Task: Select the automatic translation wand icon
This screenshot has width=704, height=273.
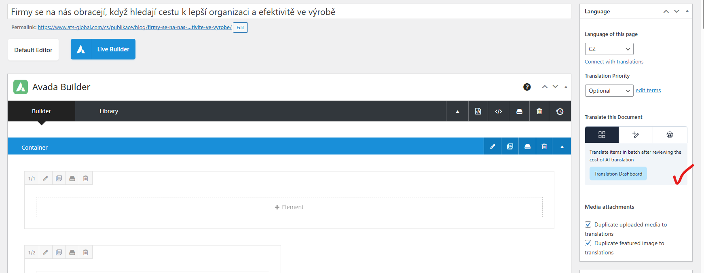Action: coord(636,135)
